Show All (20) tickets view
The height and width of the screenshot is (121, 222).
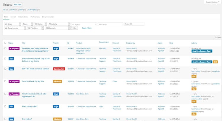click(6, 10)
